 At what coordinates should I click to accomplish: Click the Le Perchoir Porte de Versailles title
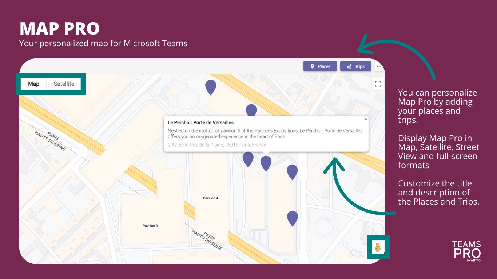click(x=201, y=122)
